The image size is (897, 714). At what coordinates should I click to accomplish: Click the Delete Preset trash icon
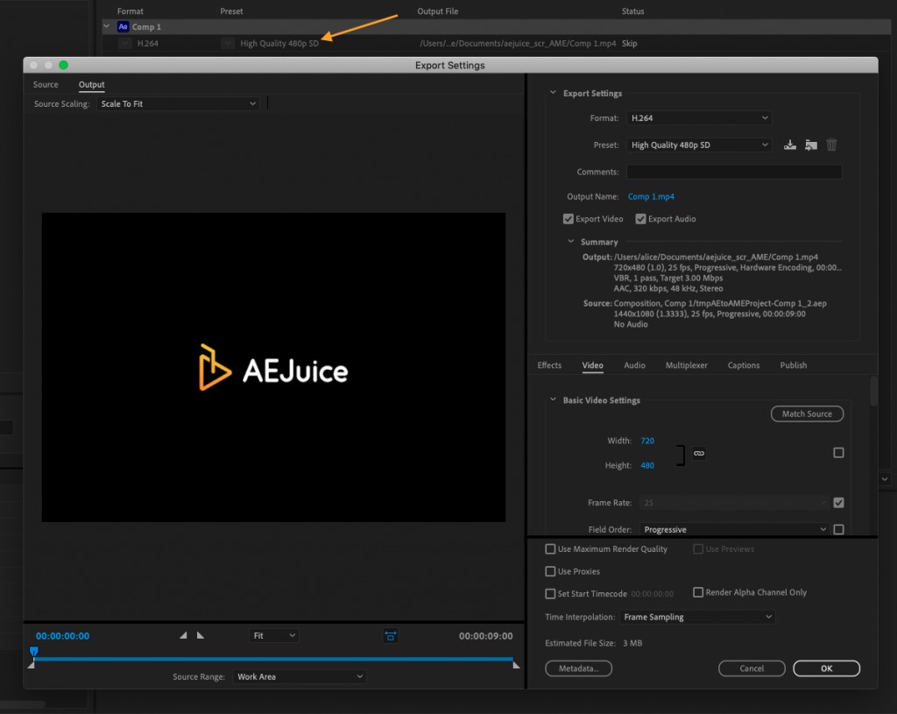(x=830, y=145)
